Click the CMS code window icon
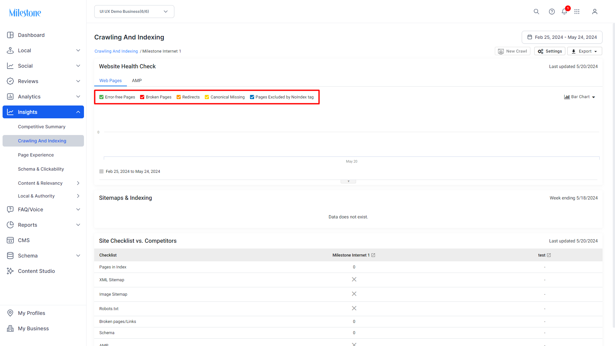 click(x=10, y=240)
